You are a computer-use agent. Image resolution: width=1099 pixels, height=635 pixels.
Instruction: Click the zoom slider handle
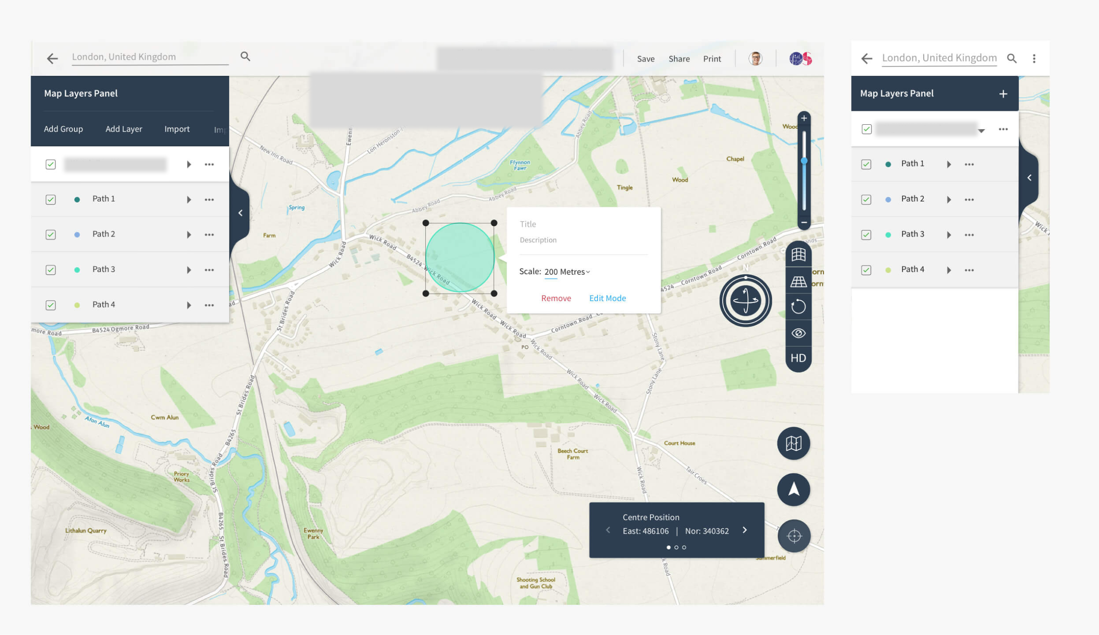pos(804,161)
